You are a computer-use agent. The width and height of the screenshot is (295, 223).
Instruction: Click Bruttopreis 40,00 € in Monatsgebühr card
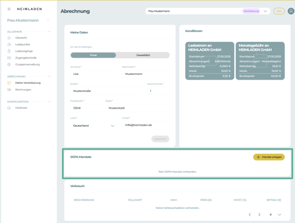click(x=260, y=76)
